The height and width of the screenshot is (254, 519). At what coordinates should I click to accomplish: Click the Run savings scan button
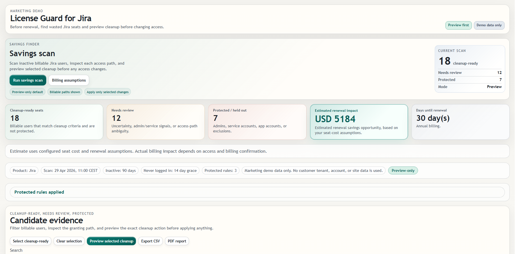point(28,80)
